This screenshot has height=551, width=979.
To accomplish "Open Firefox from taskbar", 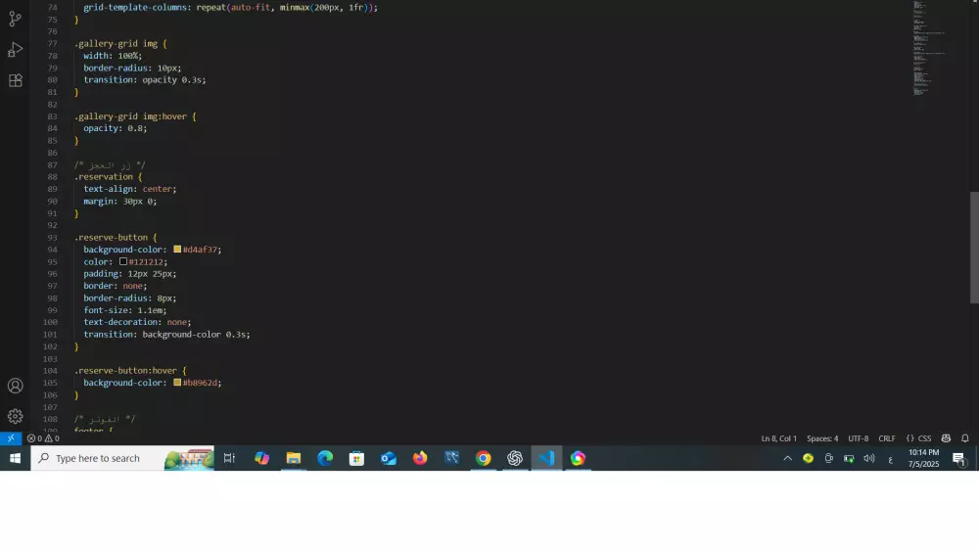I will (x=420, y=458).
